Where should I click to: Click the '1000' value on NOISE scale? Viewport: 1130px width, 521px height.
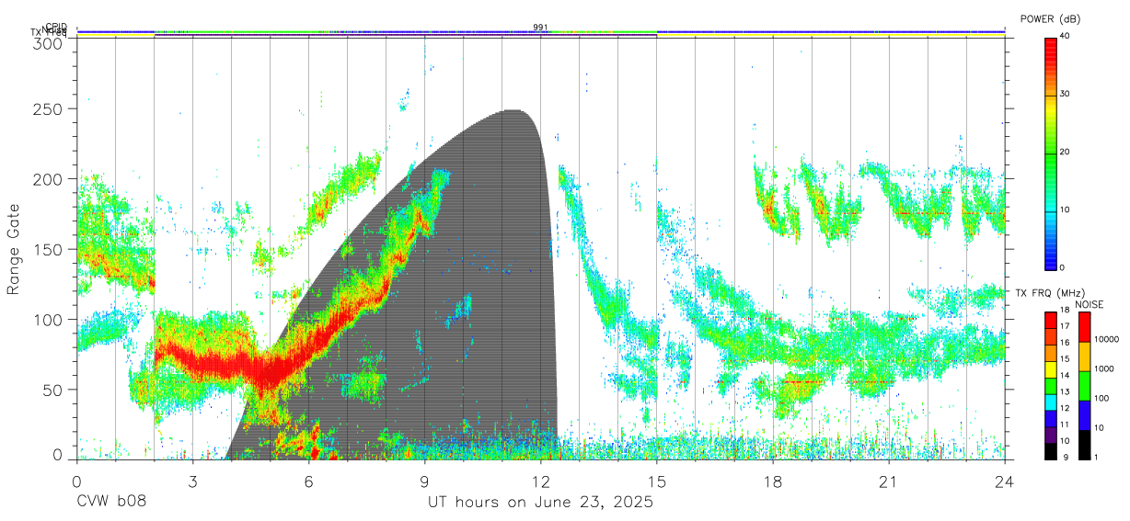tap(1102, 368)
